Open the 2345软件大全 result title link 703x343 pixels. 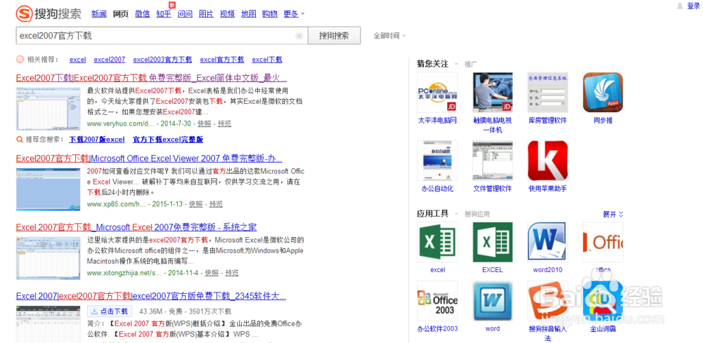pos(151,296)
